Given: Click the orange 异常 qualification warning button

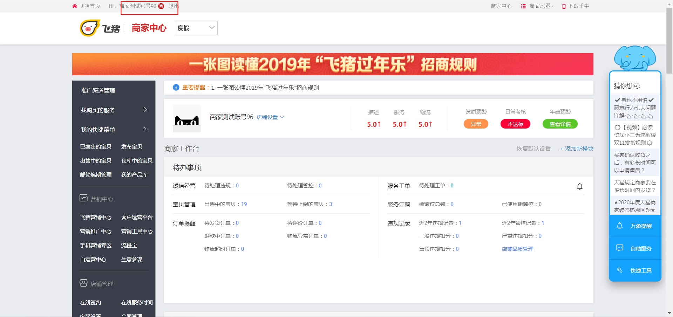Looking at the screenshot, I should [x=476, y=124].
